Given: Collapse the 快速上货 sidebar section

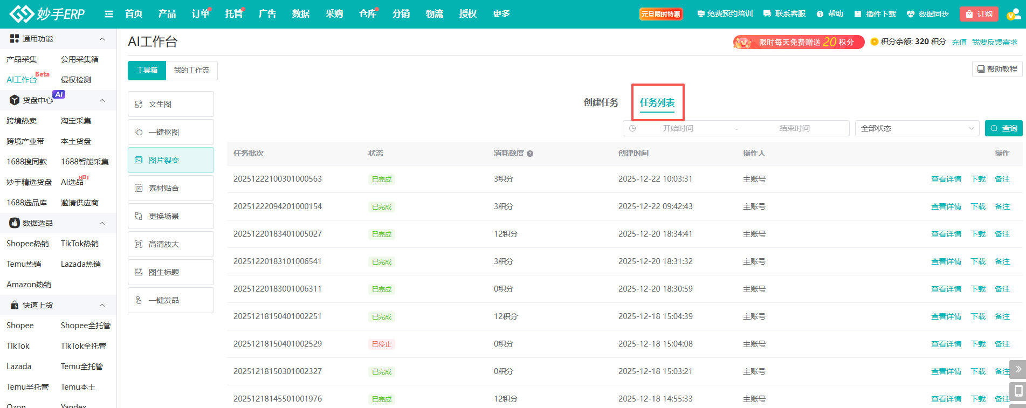Looking at the screenshot, I should [x=102, y=305].
